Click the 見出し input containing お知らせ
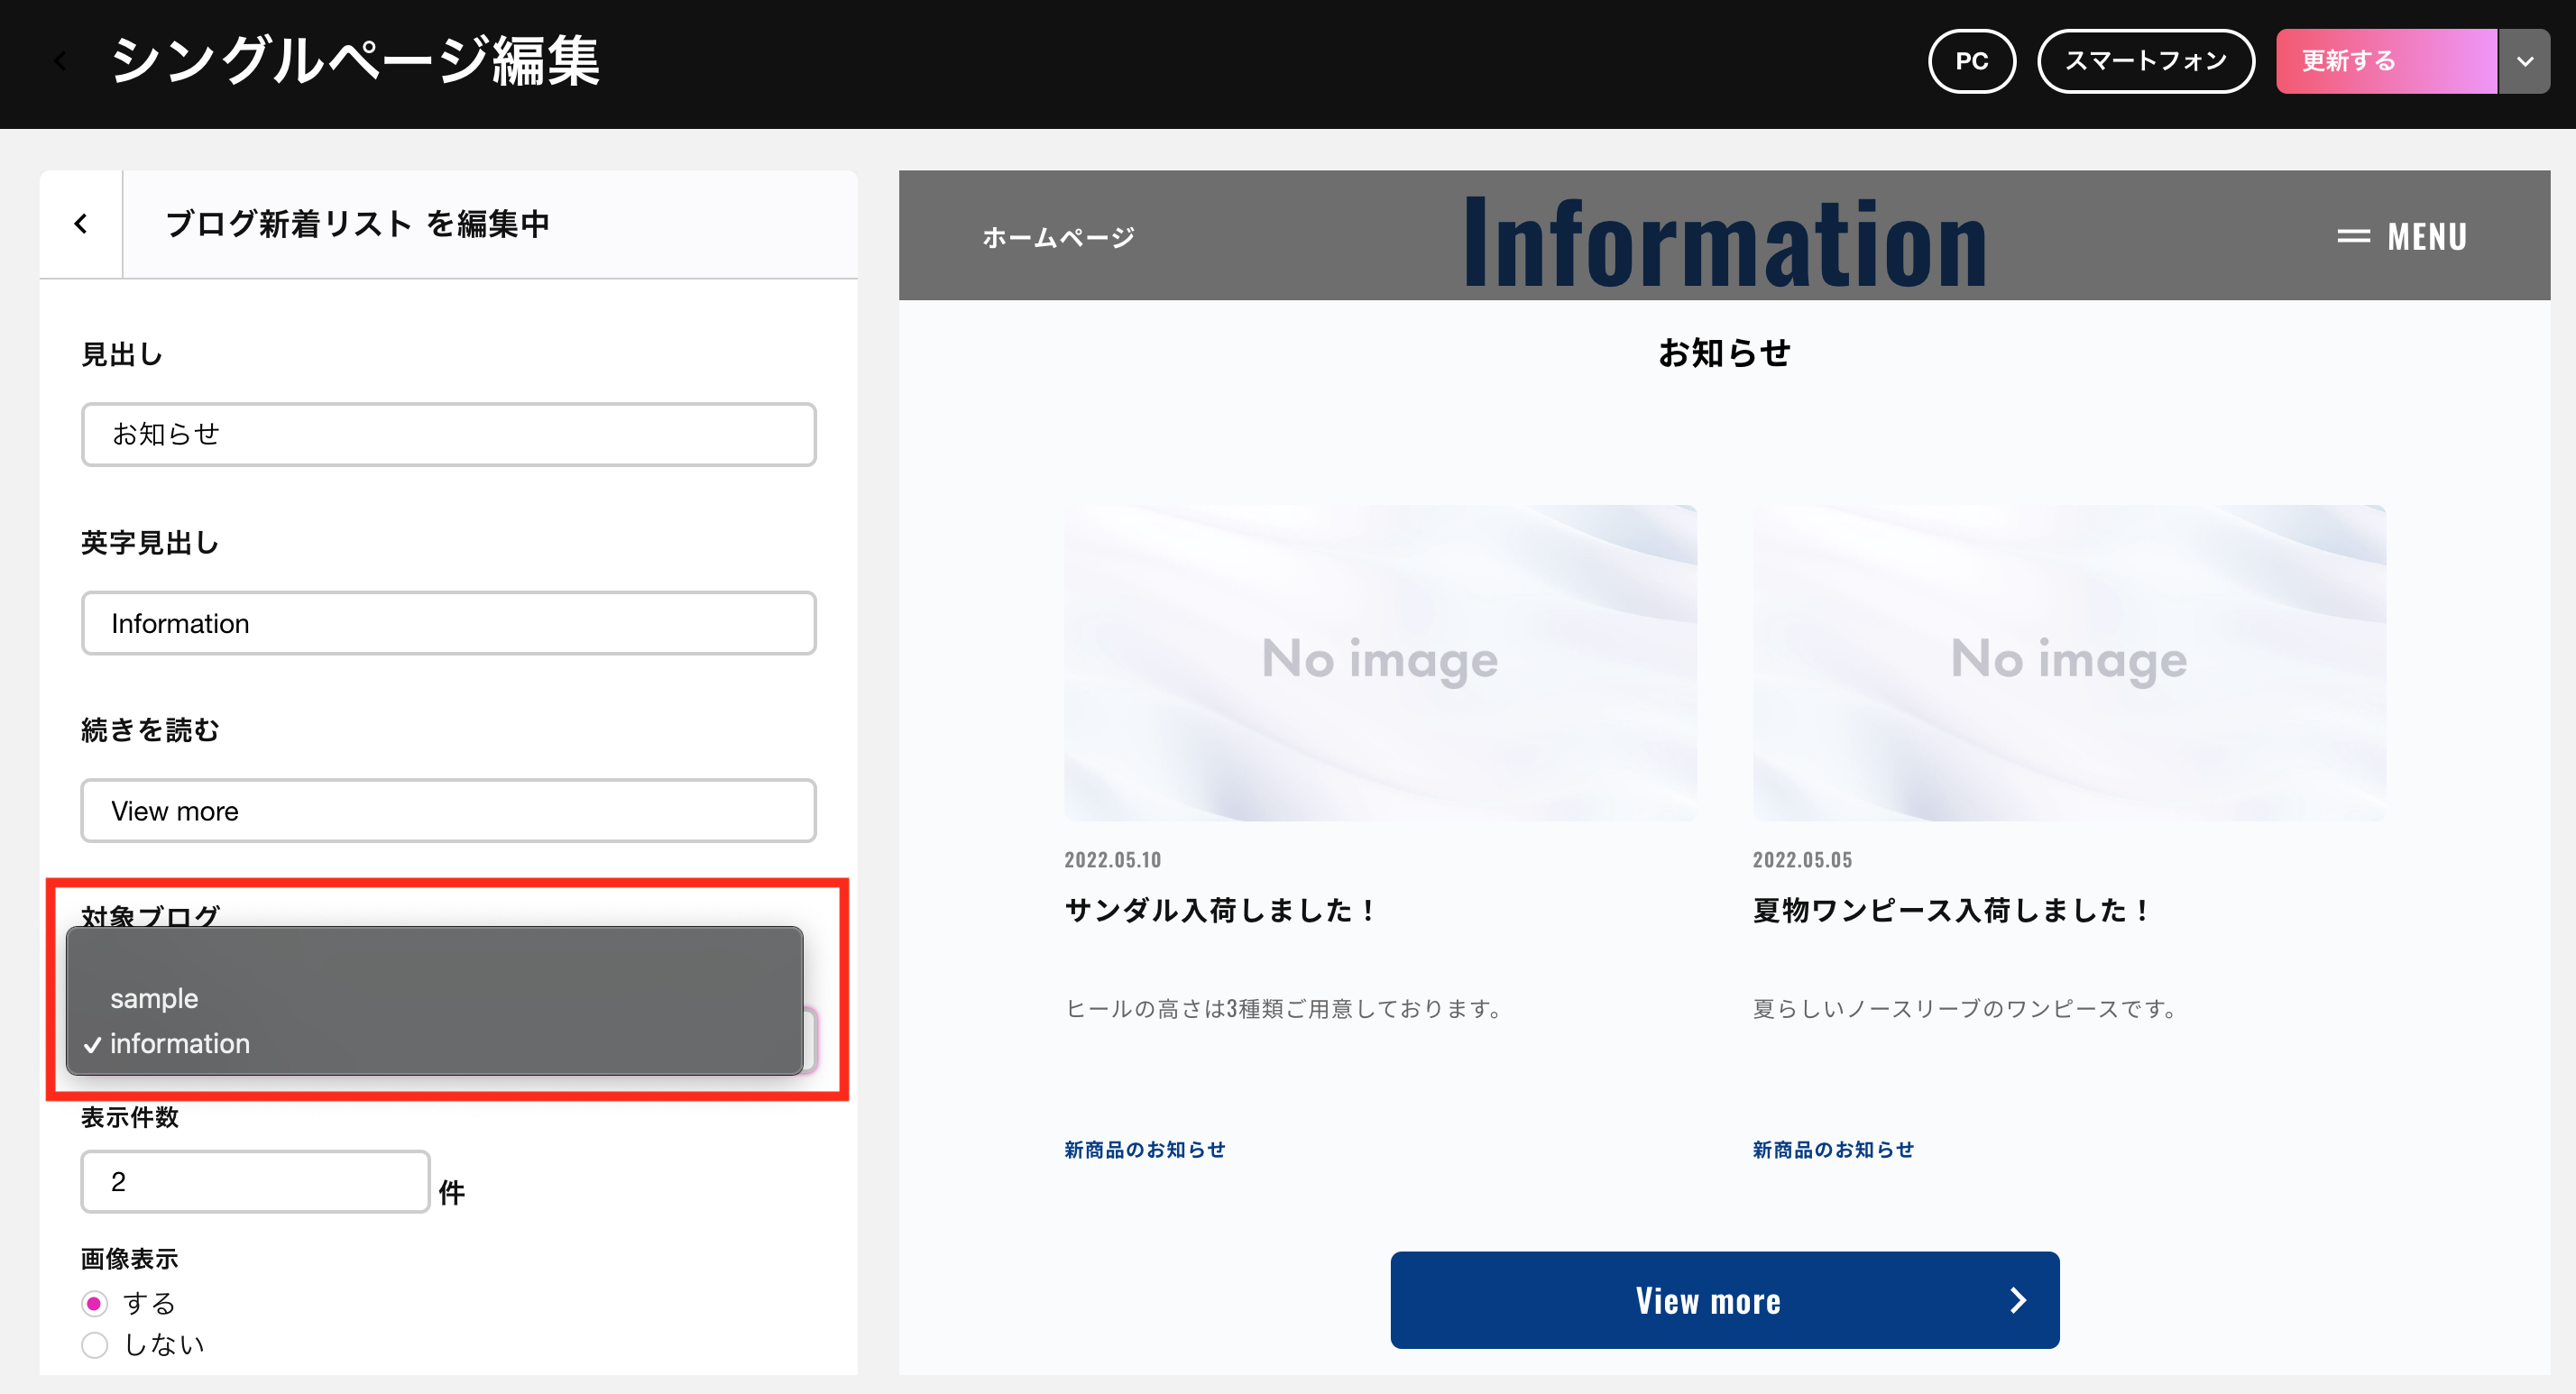Screen dimensions: 2576x1394 point(448,434)
